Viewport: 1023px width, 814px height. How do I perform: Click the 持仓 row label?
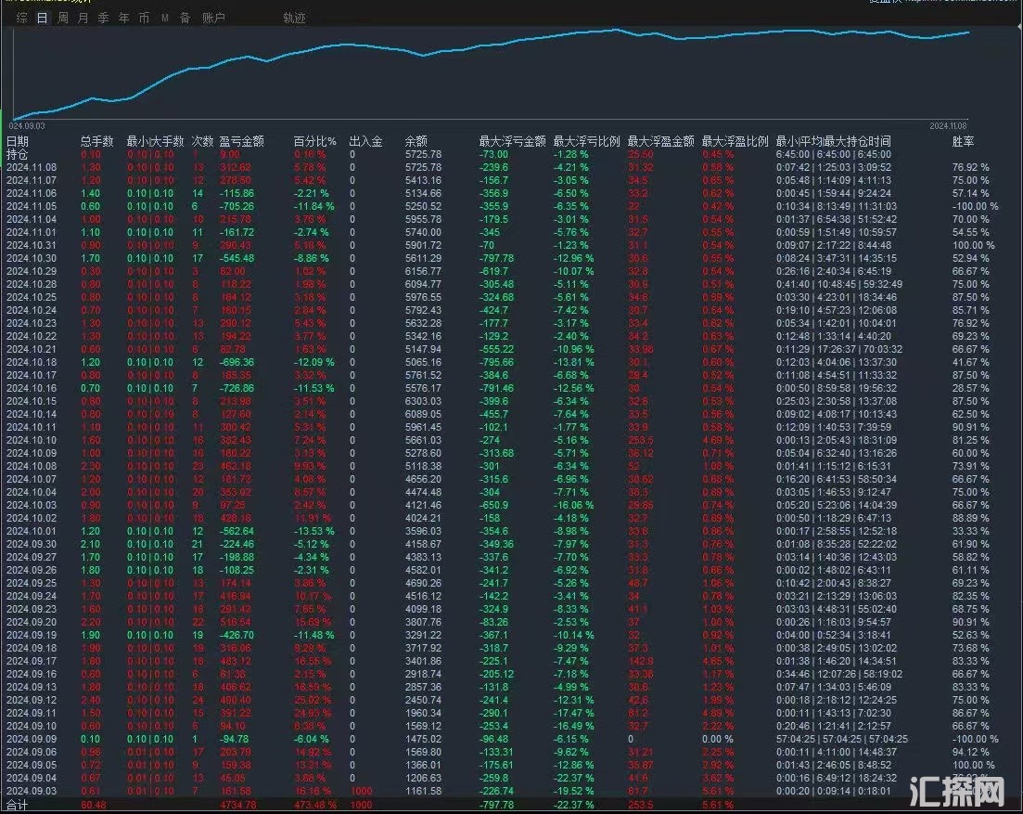(x=18, y=154)
